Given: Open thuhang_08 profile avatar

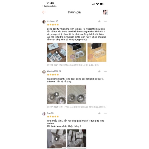Looking at the screenshot, I should [44, 22].
